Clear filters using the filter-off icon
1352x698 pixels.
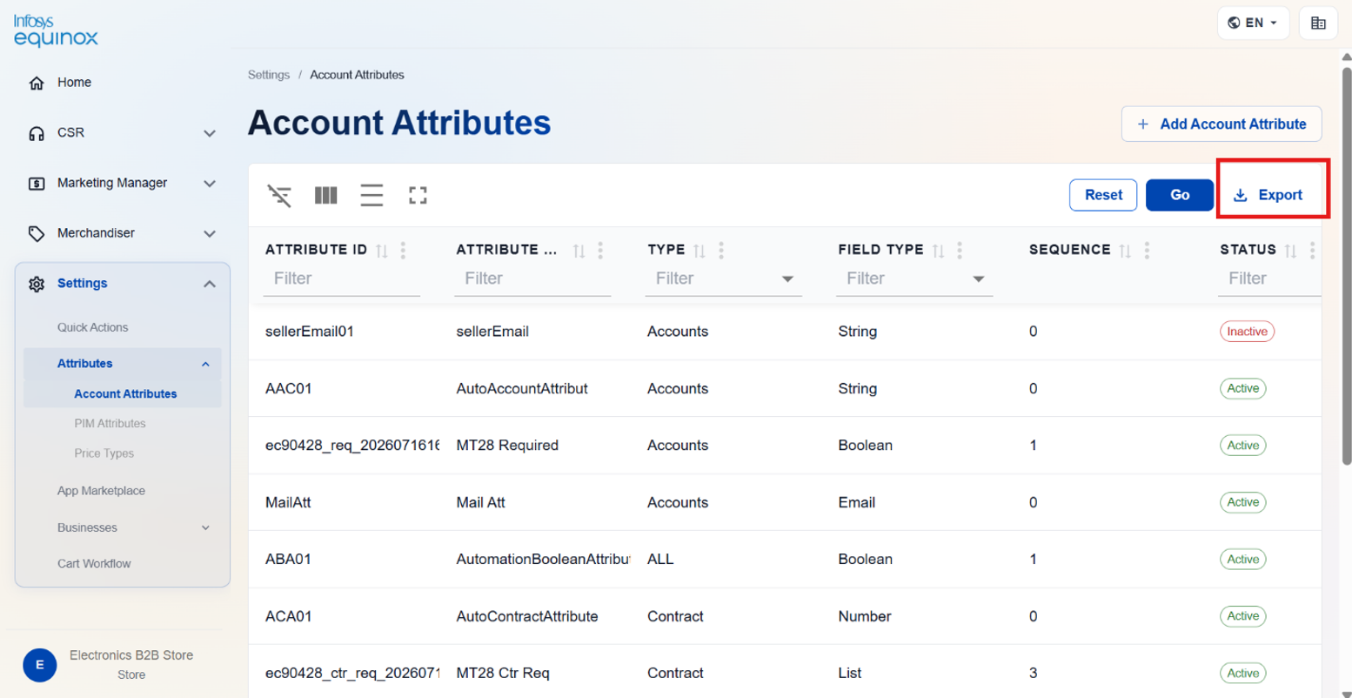(279, 195)
